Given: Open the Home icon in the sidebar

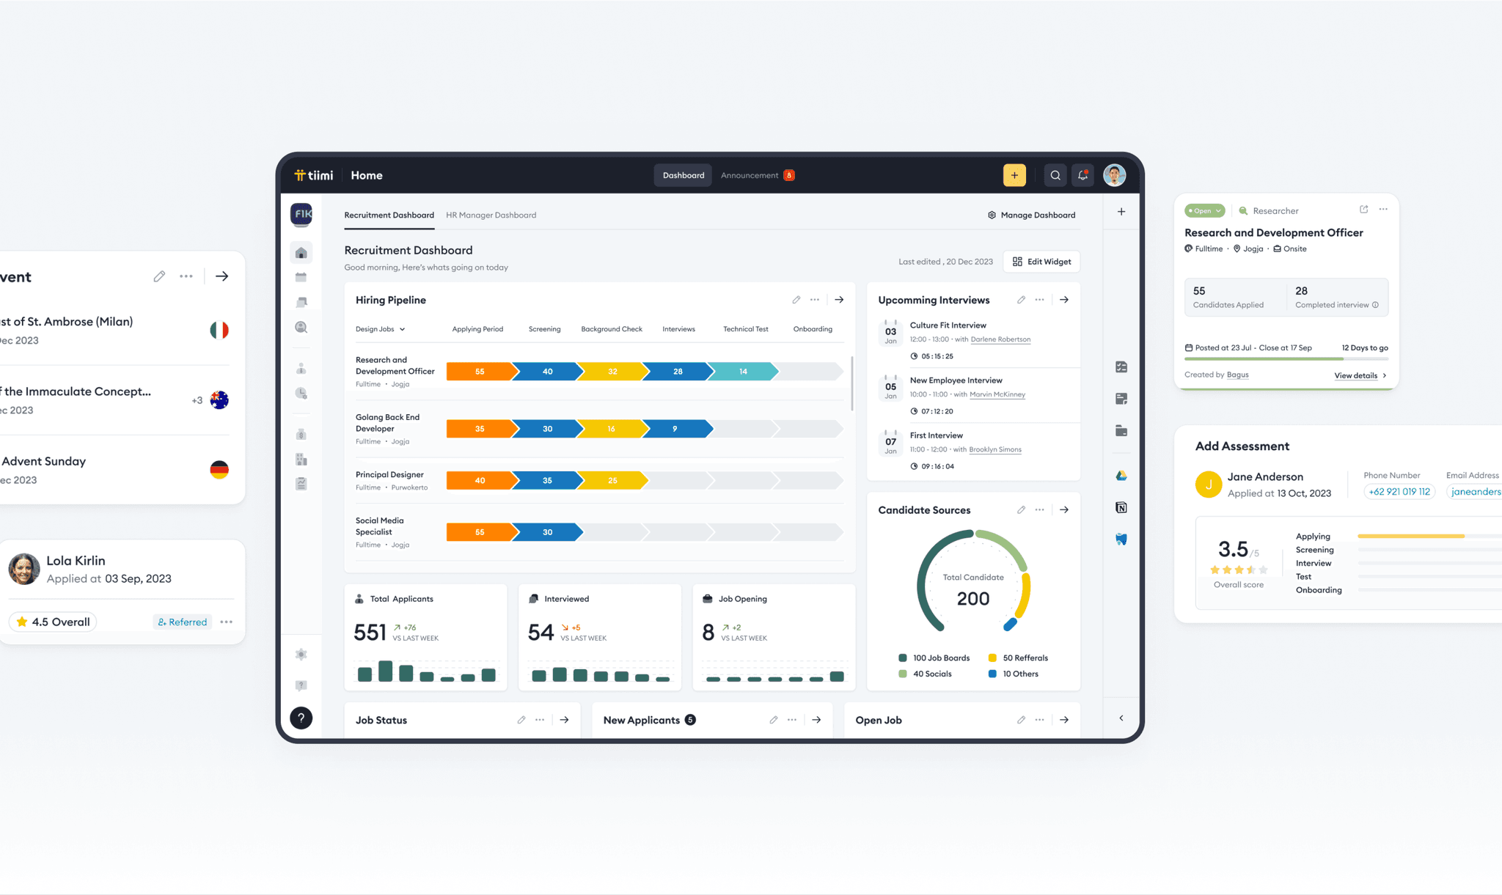Looking at the screenshot, I should [301, 252].
